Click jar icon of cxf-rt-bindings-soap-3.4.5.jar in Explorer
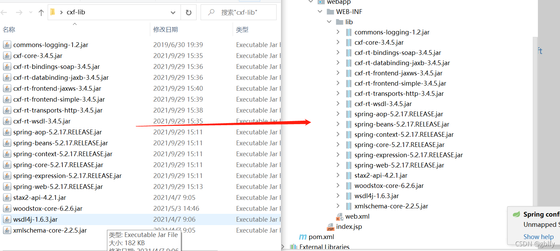The width and height of the screenshot is (560, 251). 7,67
